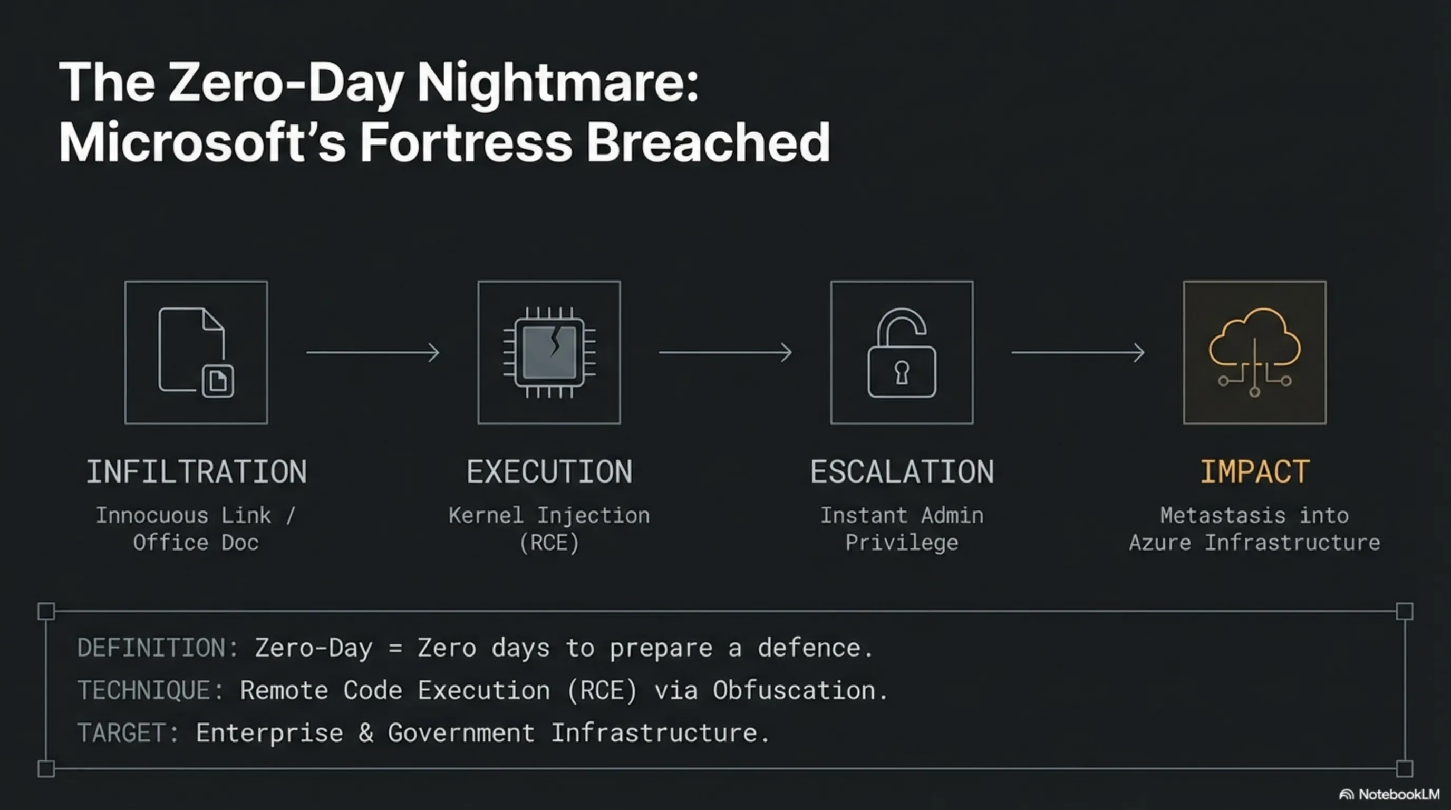Click the 'Metastasis into Azure Infrastructure' caption
Screen dimensions: 1451x810
click(1254, 529)
